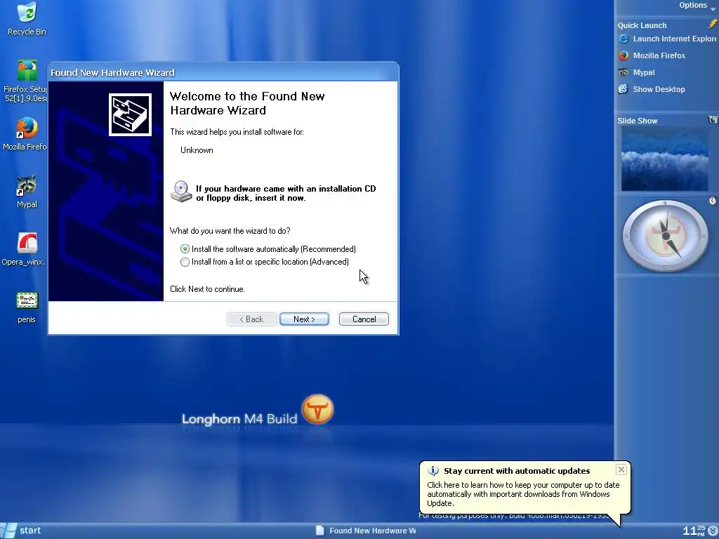Click the Show Desktop icon in sidebar
719x539 pixels.
click(624, 89)
